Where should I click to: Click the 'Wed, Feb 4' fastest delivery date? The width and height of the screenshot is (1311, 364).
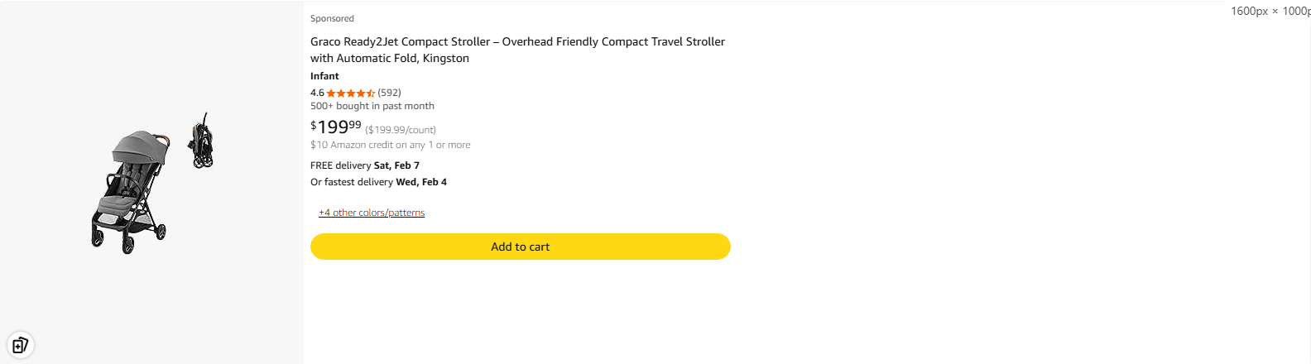[x=421, y=182]
